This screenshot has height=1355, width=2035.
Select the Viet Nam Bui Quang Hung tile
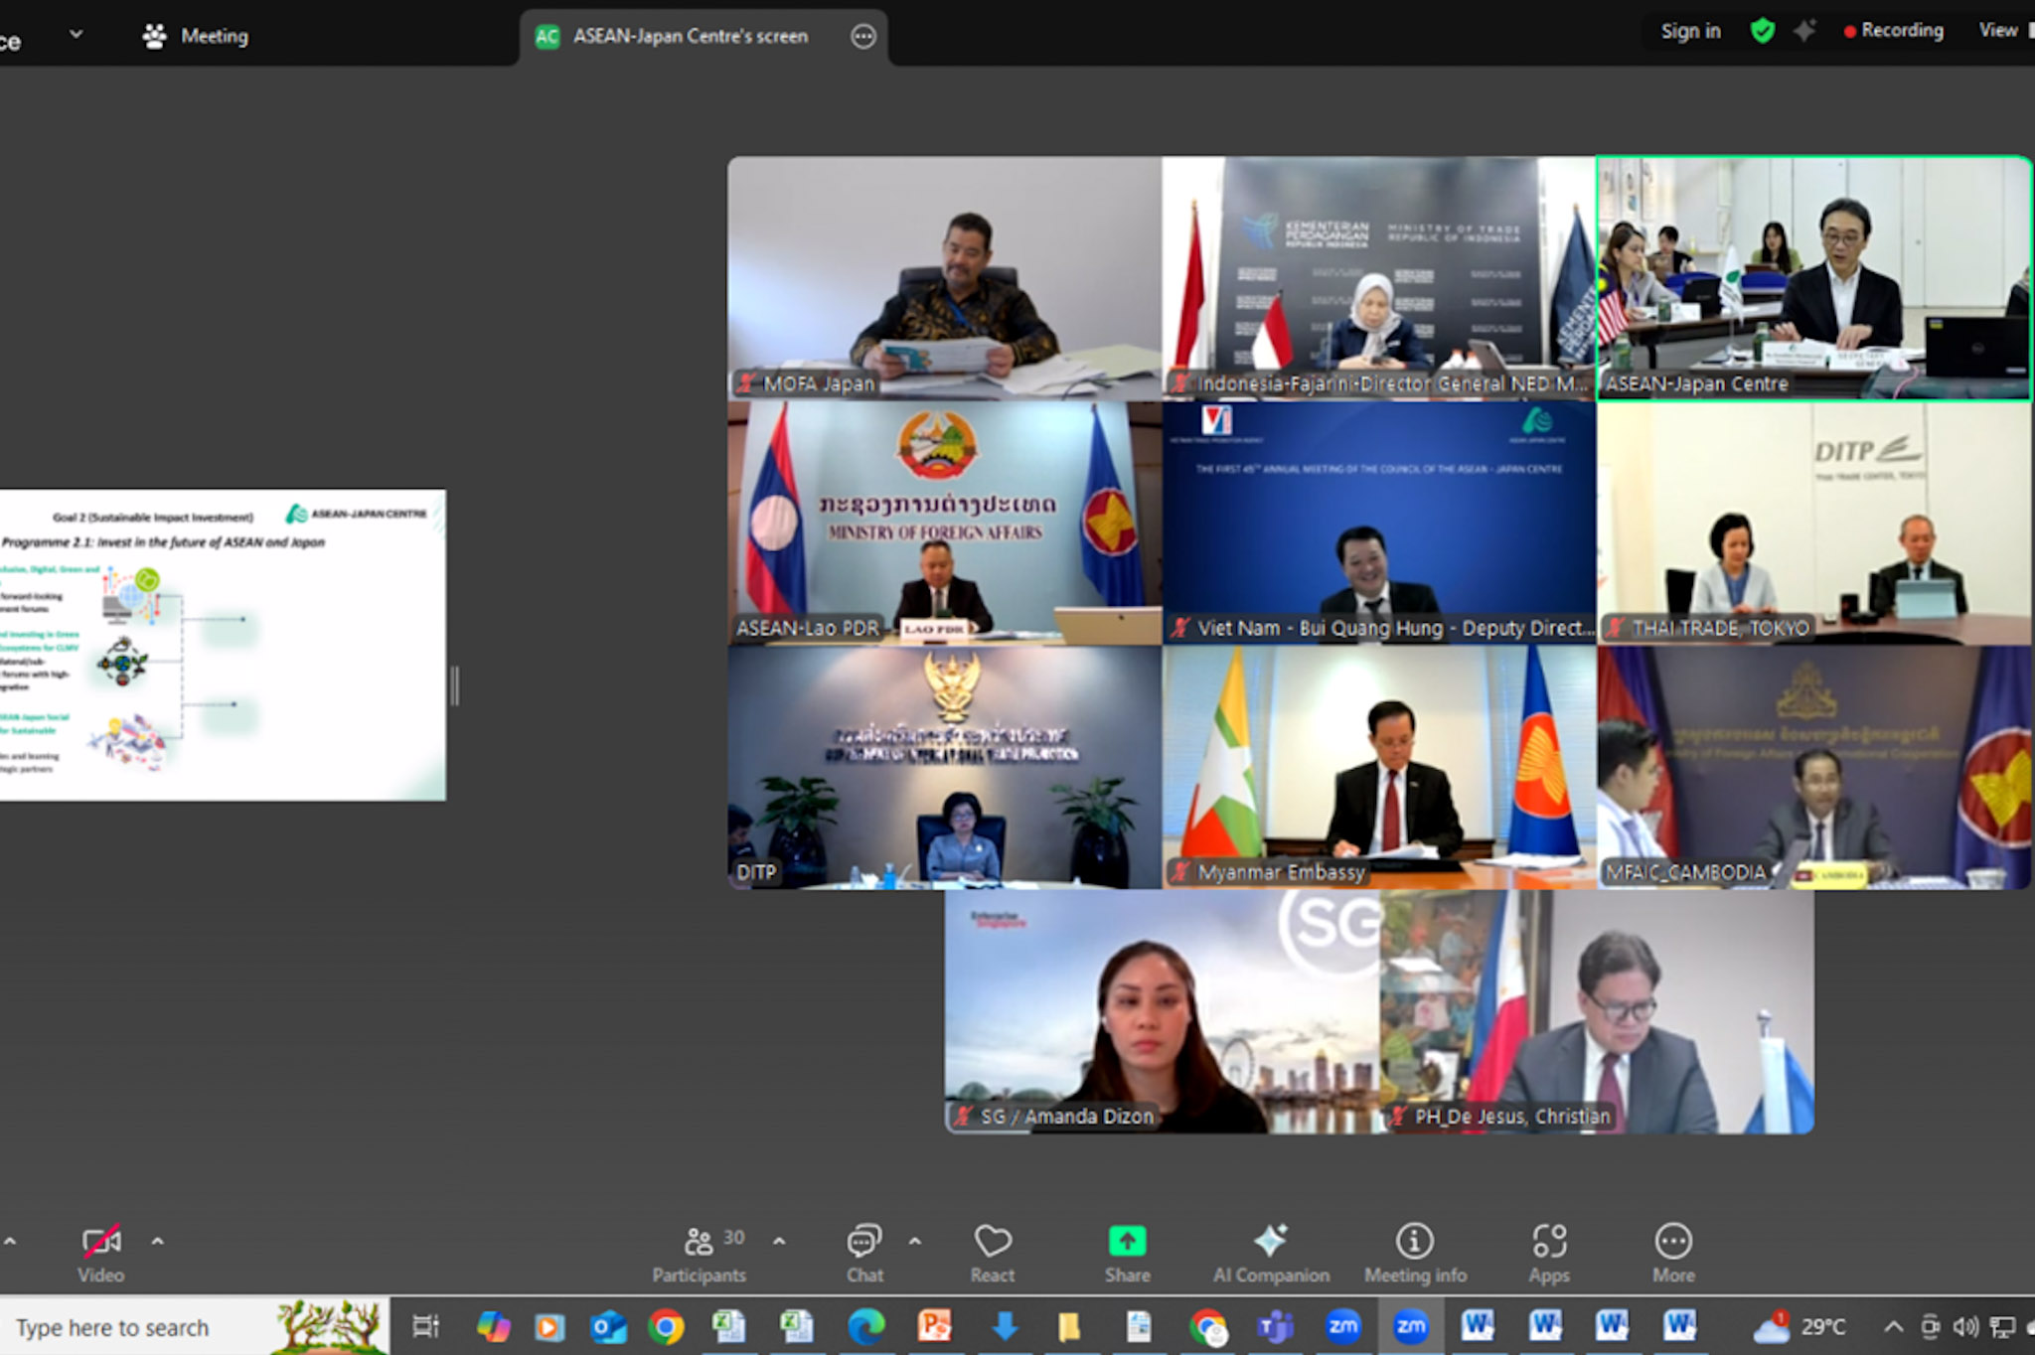1379,523
